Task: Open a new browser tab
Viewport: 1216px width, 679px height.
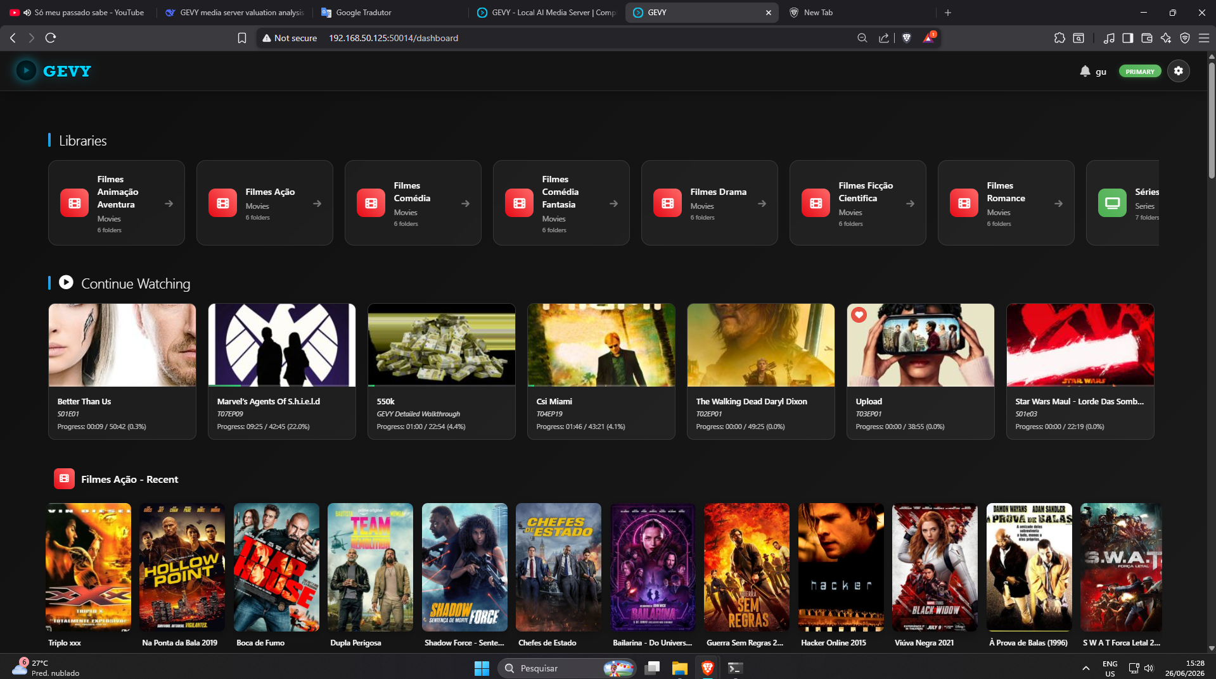Action: (947, 13)
